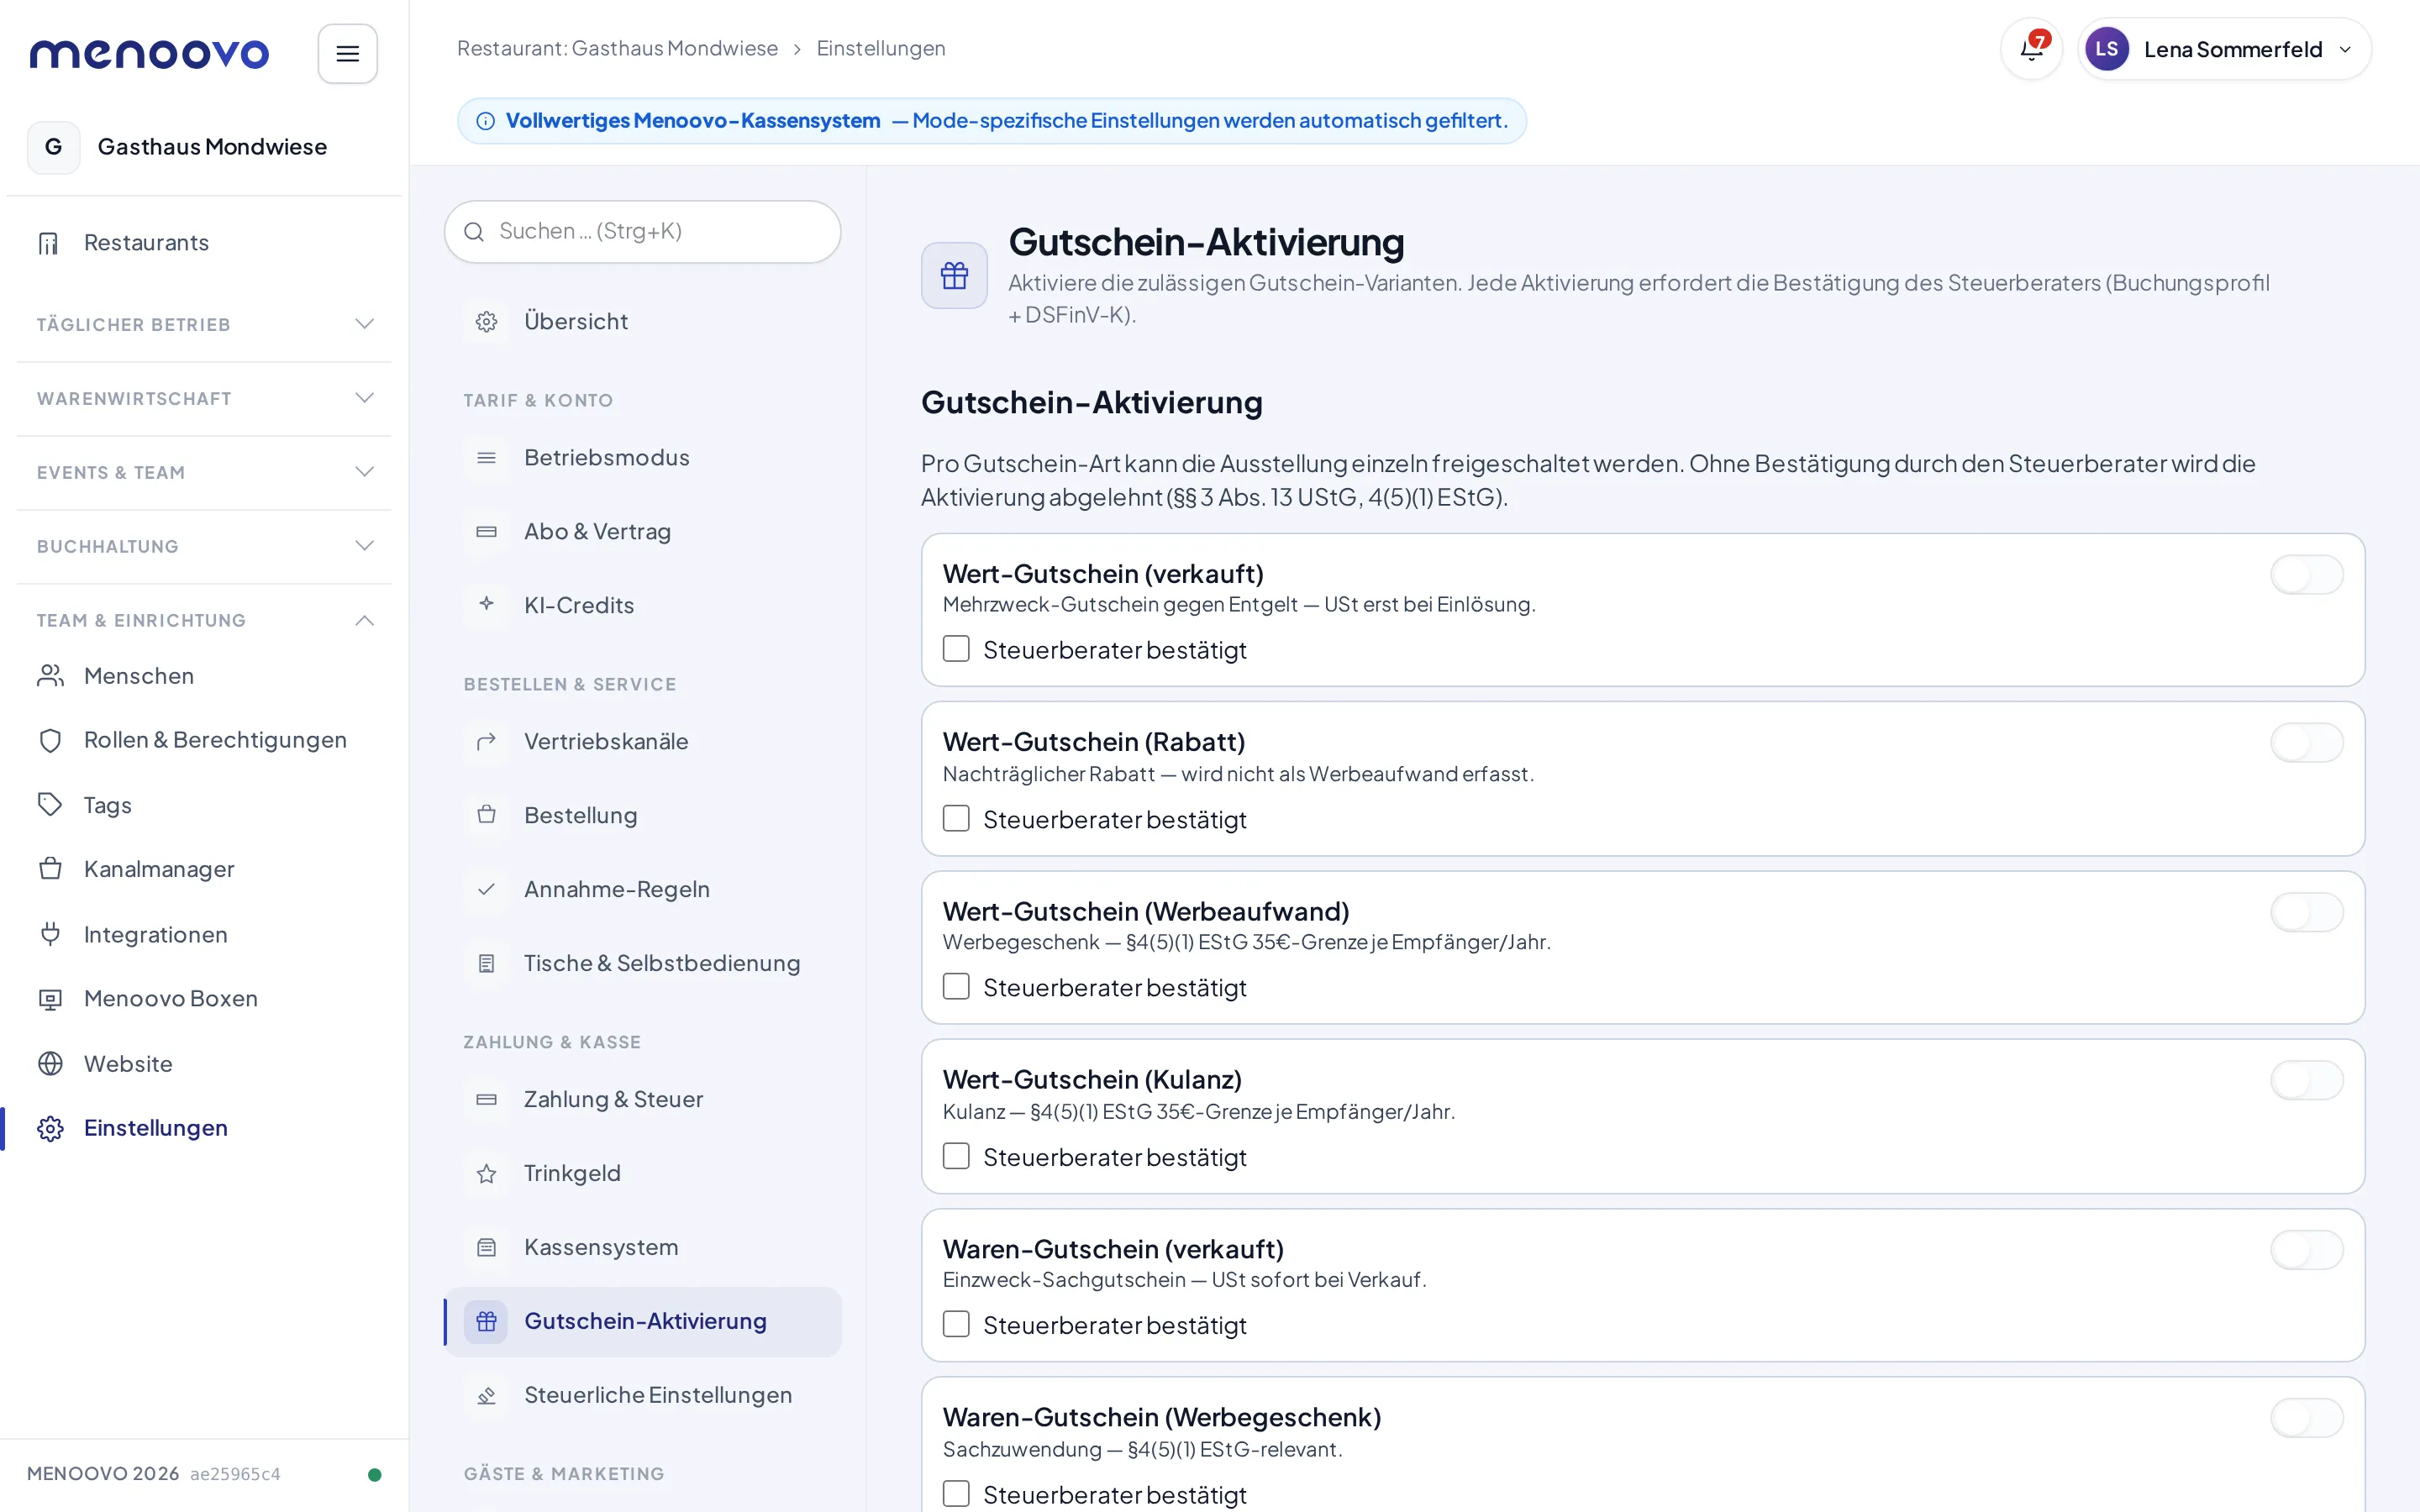
Task: Click the Restaurant: Gasthaus Mondwiese breadcrumb
Action: 617,49
